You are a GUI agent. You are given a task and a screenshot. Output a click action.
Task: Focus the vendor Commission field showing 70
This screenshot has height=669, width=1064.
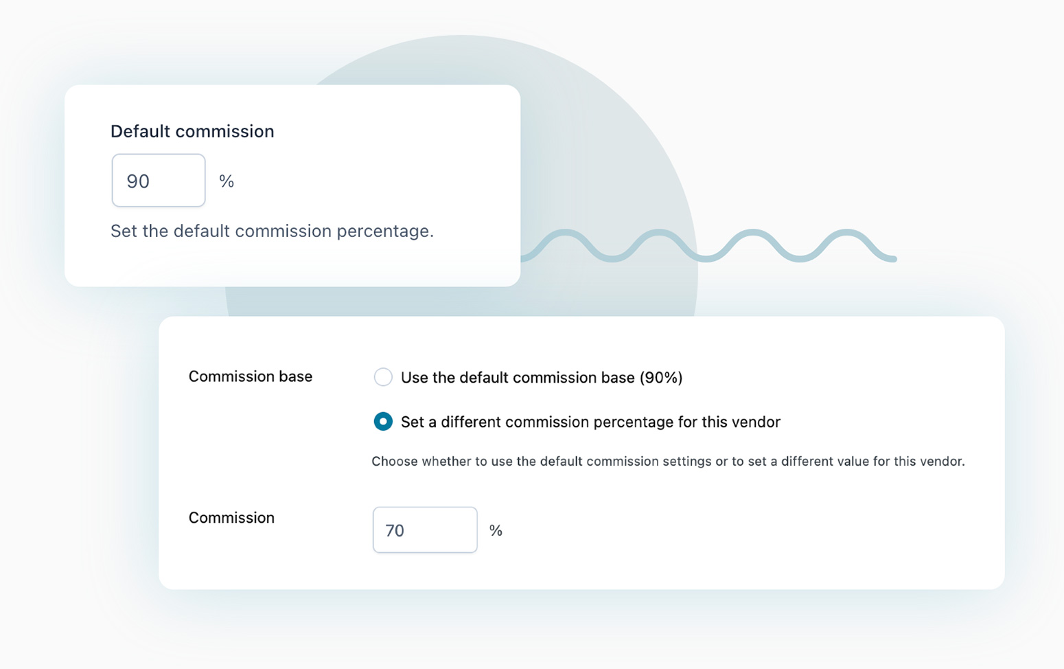point(425,530)
